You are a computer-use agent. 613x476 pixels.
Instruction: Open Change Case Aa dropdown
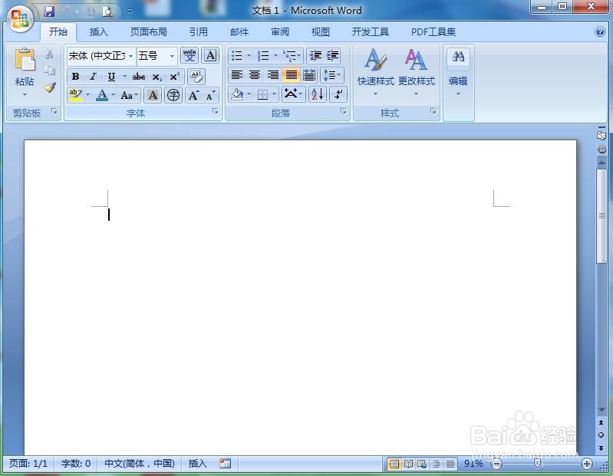pos(130,95)
